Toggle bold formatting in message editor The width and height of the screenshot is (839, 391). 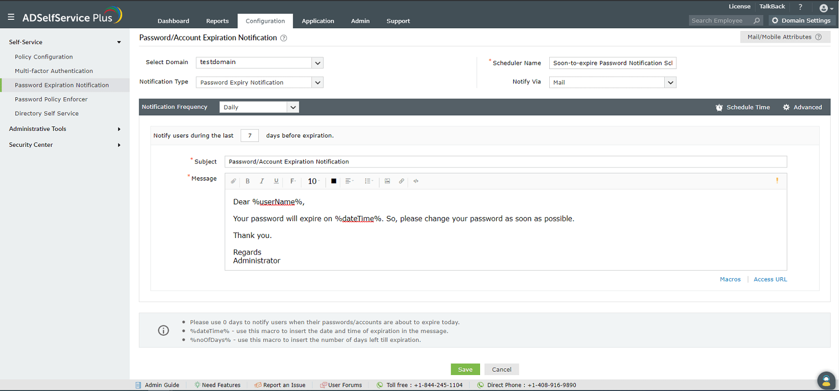pos(248,181)
